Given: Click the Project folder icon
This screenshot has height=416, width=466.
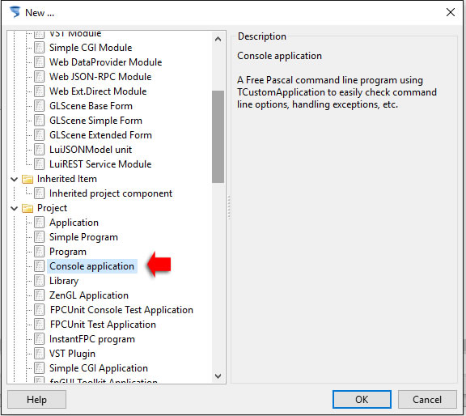Looking at the screenshot, I should 28,208.
